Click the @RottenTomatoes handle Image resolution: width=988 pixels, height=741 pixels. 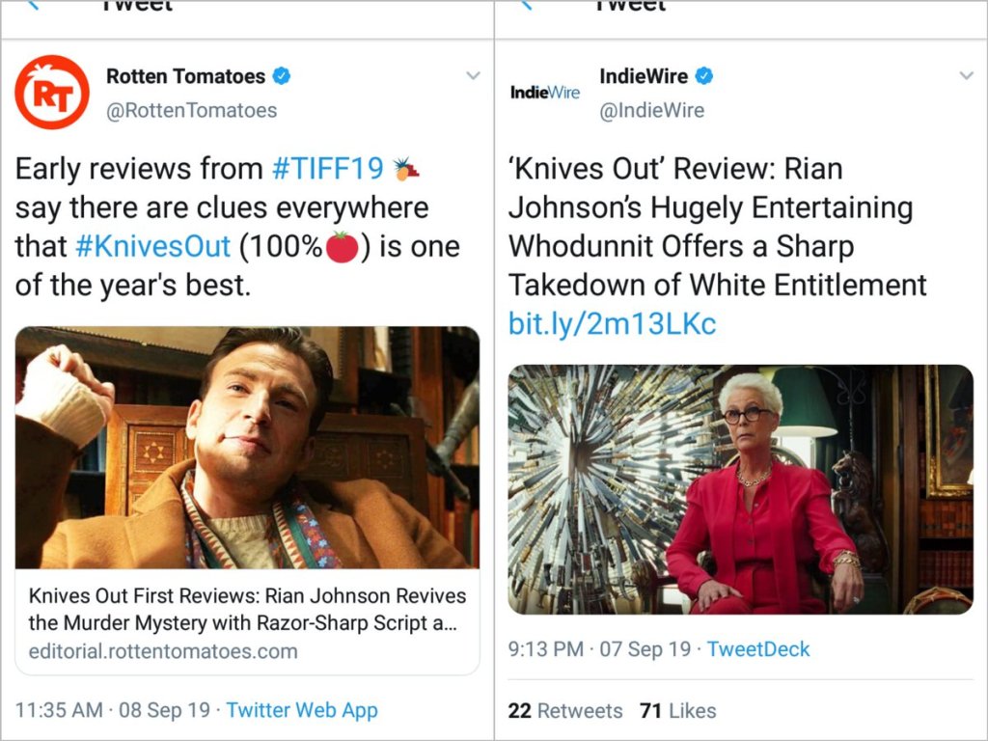(191, 110)
